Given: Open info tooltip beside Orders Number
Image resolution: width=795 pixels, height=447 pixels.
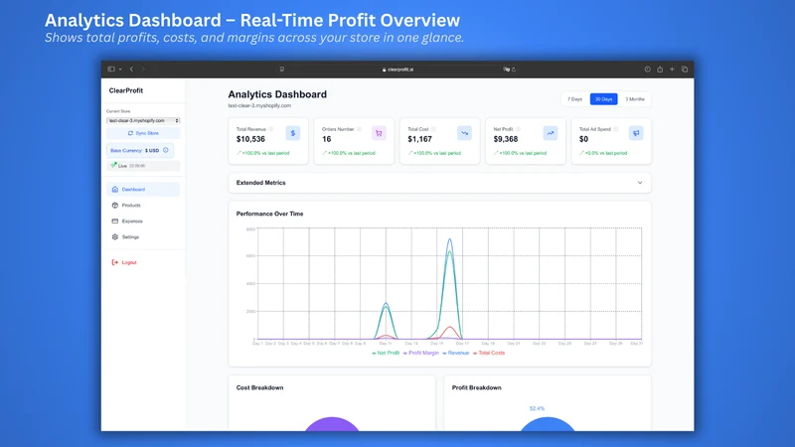Looking at the screenshot, I should (359, 129).
